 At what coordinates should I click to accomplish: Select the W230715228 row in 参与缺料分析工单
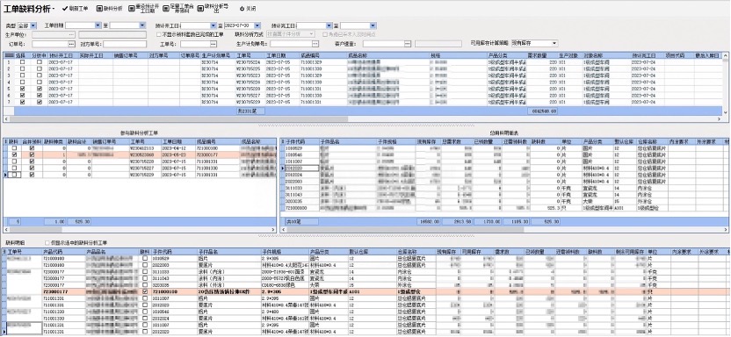click(141, 161)
